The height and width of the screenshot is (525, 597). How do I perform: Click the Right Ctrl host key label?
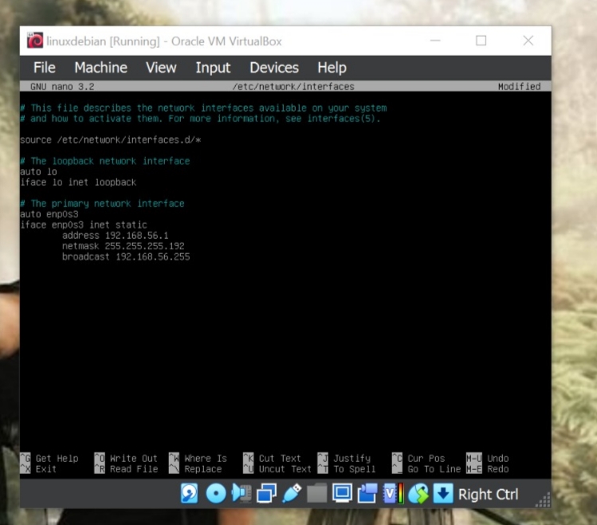pyautogui.click(x=488, y=494)
